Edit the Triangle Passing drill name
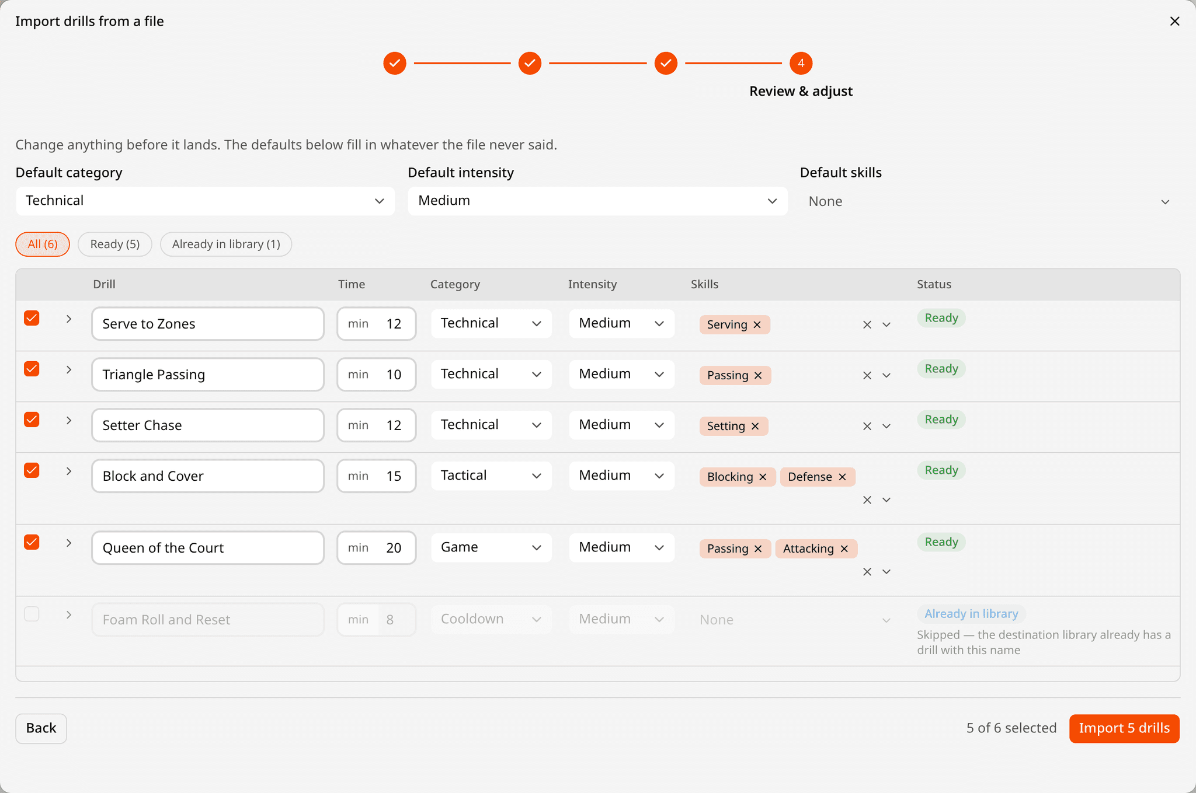1196x793 pixels. coord(208,375)
